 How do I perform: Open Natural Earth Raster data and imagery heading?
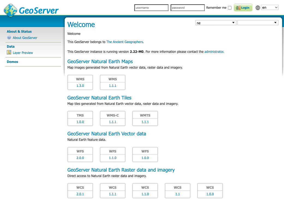[x=121, y=170]
